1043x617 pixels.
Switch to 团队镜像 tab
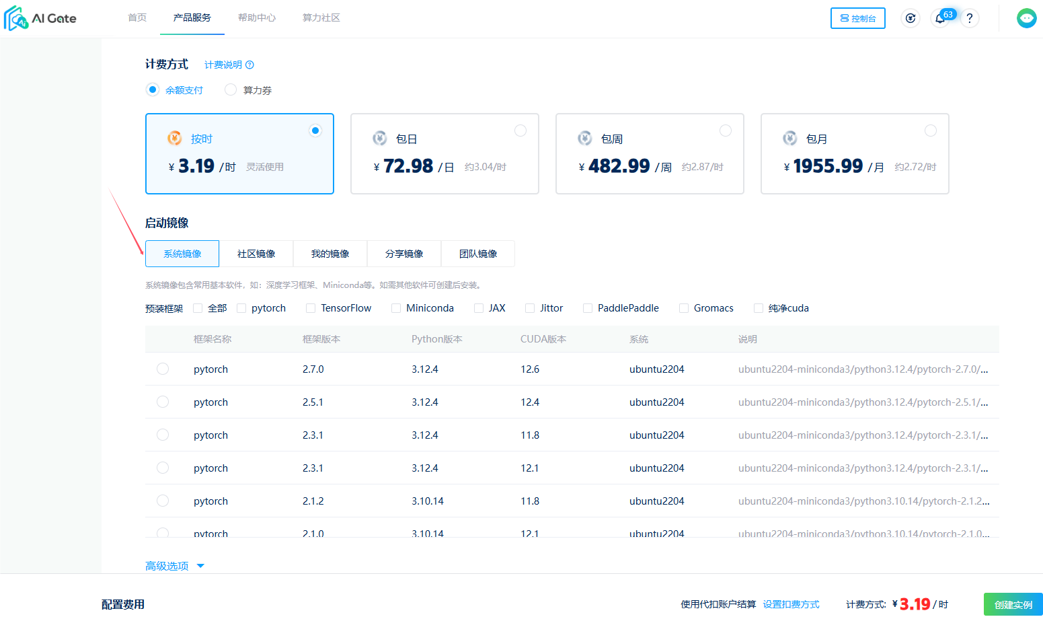point(478,254)
